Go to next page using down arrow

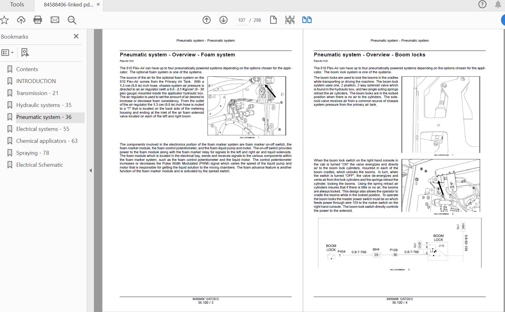point(223,20)
